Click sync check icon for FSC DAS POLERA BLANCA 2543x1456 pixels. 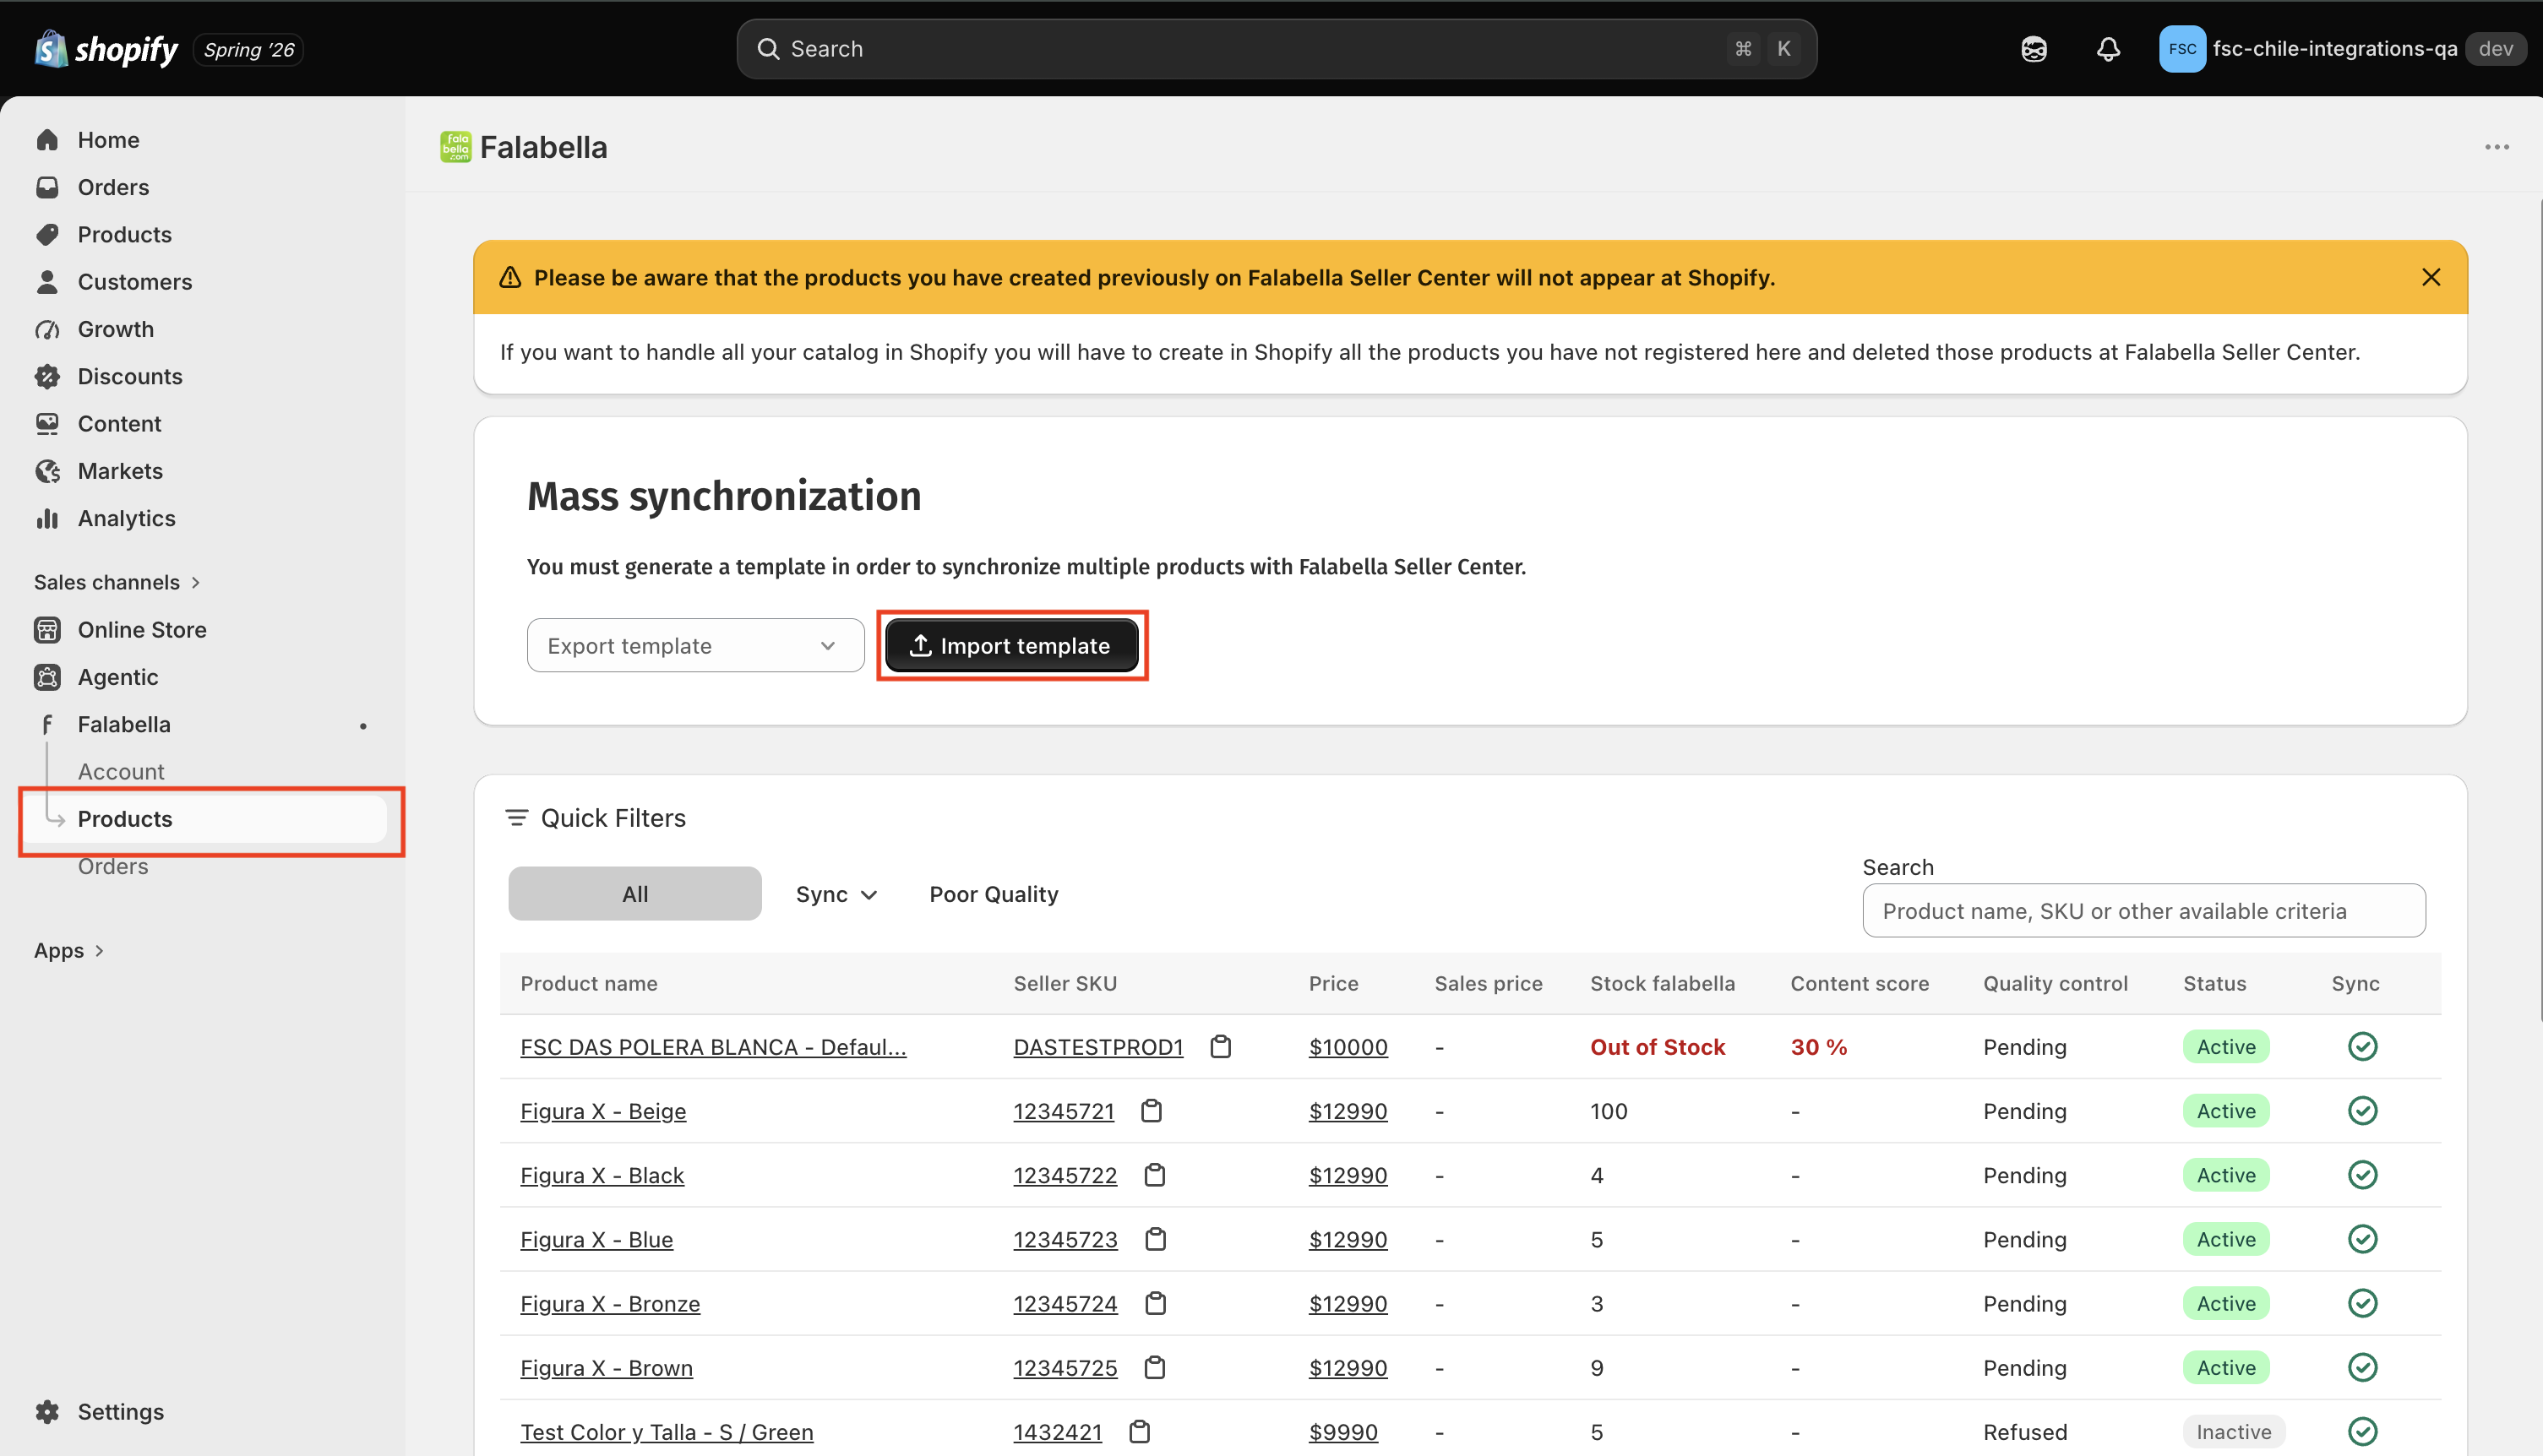pos(2362,1047)
